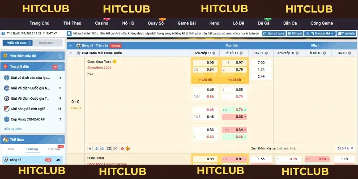This screenshot has height=179, width=358.
Task: Toggle the eye watch icon under match
Action: [x=96, y=149]
